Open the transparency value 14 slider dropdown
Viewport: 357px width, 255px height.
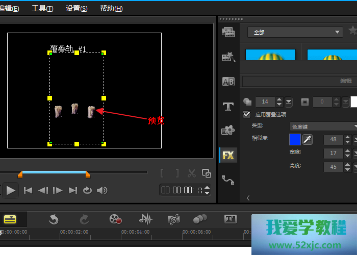coord(289,102)
